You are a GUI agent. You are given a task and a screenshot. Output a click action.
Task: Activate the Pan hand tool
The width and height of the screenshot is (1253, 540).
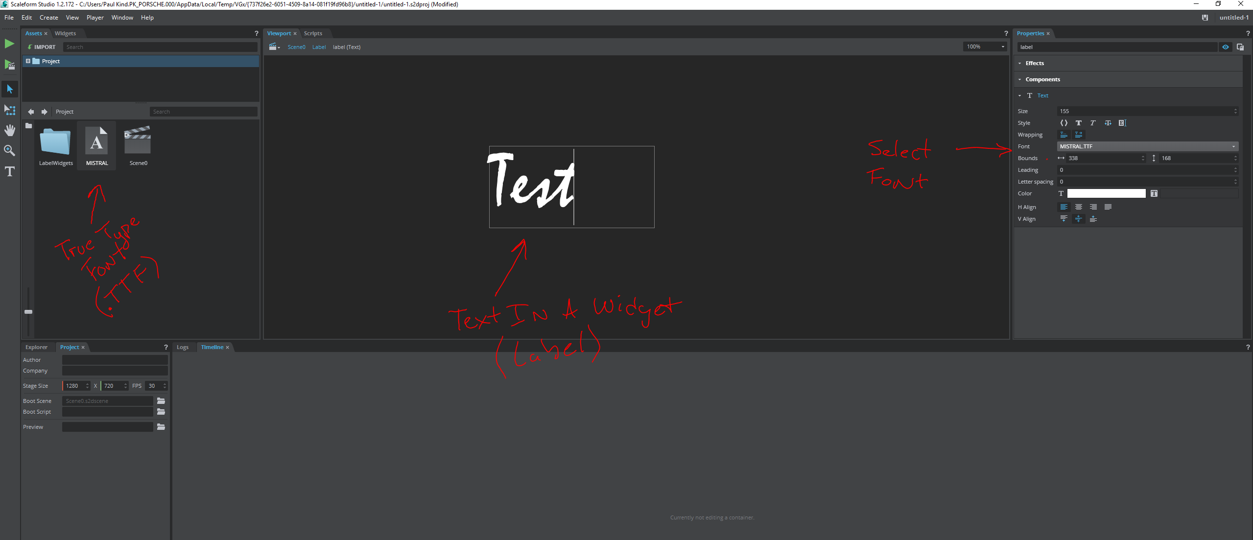coord(9,130)
